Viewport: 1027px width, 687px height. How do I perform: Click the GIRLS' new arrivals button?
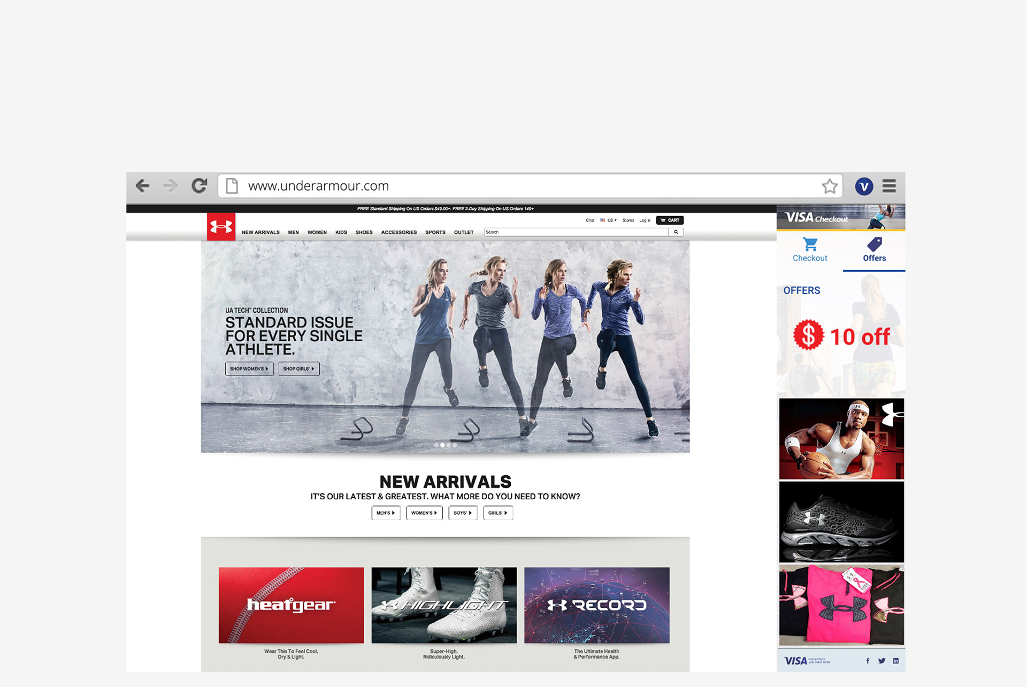pyautogui.click(x=498, y=513)
